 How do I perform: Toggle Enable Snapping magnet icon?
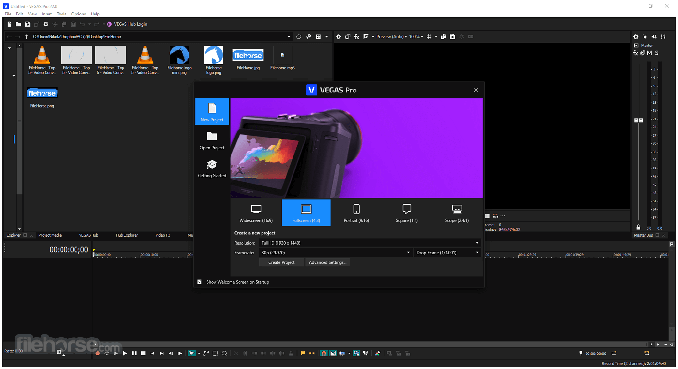pos(324,354)
